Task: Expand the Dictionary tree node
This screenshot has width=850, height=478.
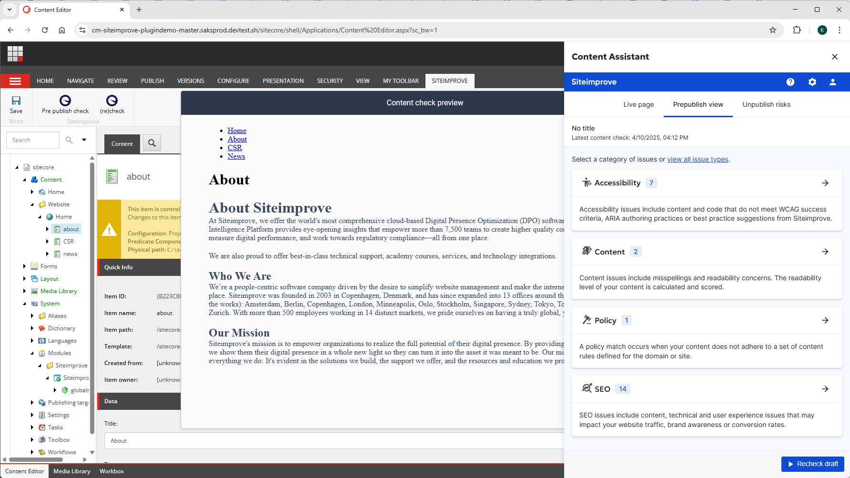Action: pos(32,328)
